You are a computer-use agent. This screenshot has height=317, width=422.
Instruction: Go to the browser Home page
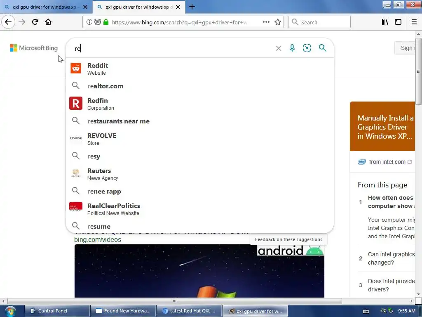tap(48, 22)
